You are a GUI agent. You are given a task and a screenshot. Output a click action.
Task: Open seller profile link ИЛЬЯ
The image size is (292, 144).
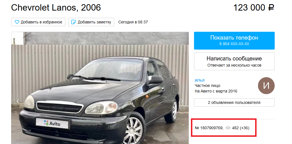point(200,80)
